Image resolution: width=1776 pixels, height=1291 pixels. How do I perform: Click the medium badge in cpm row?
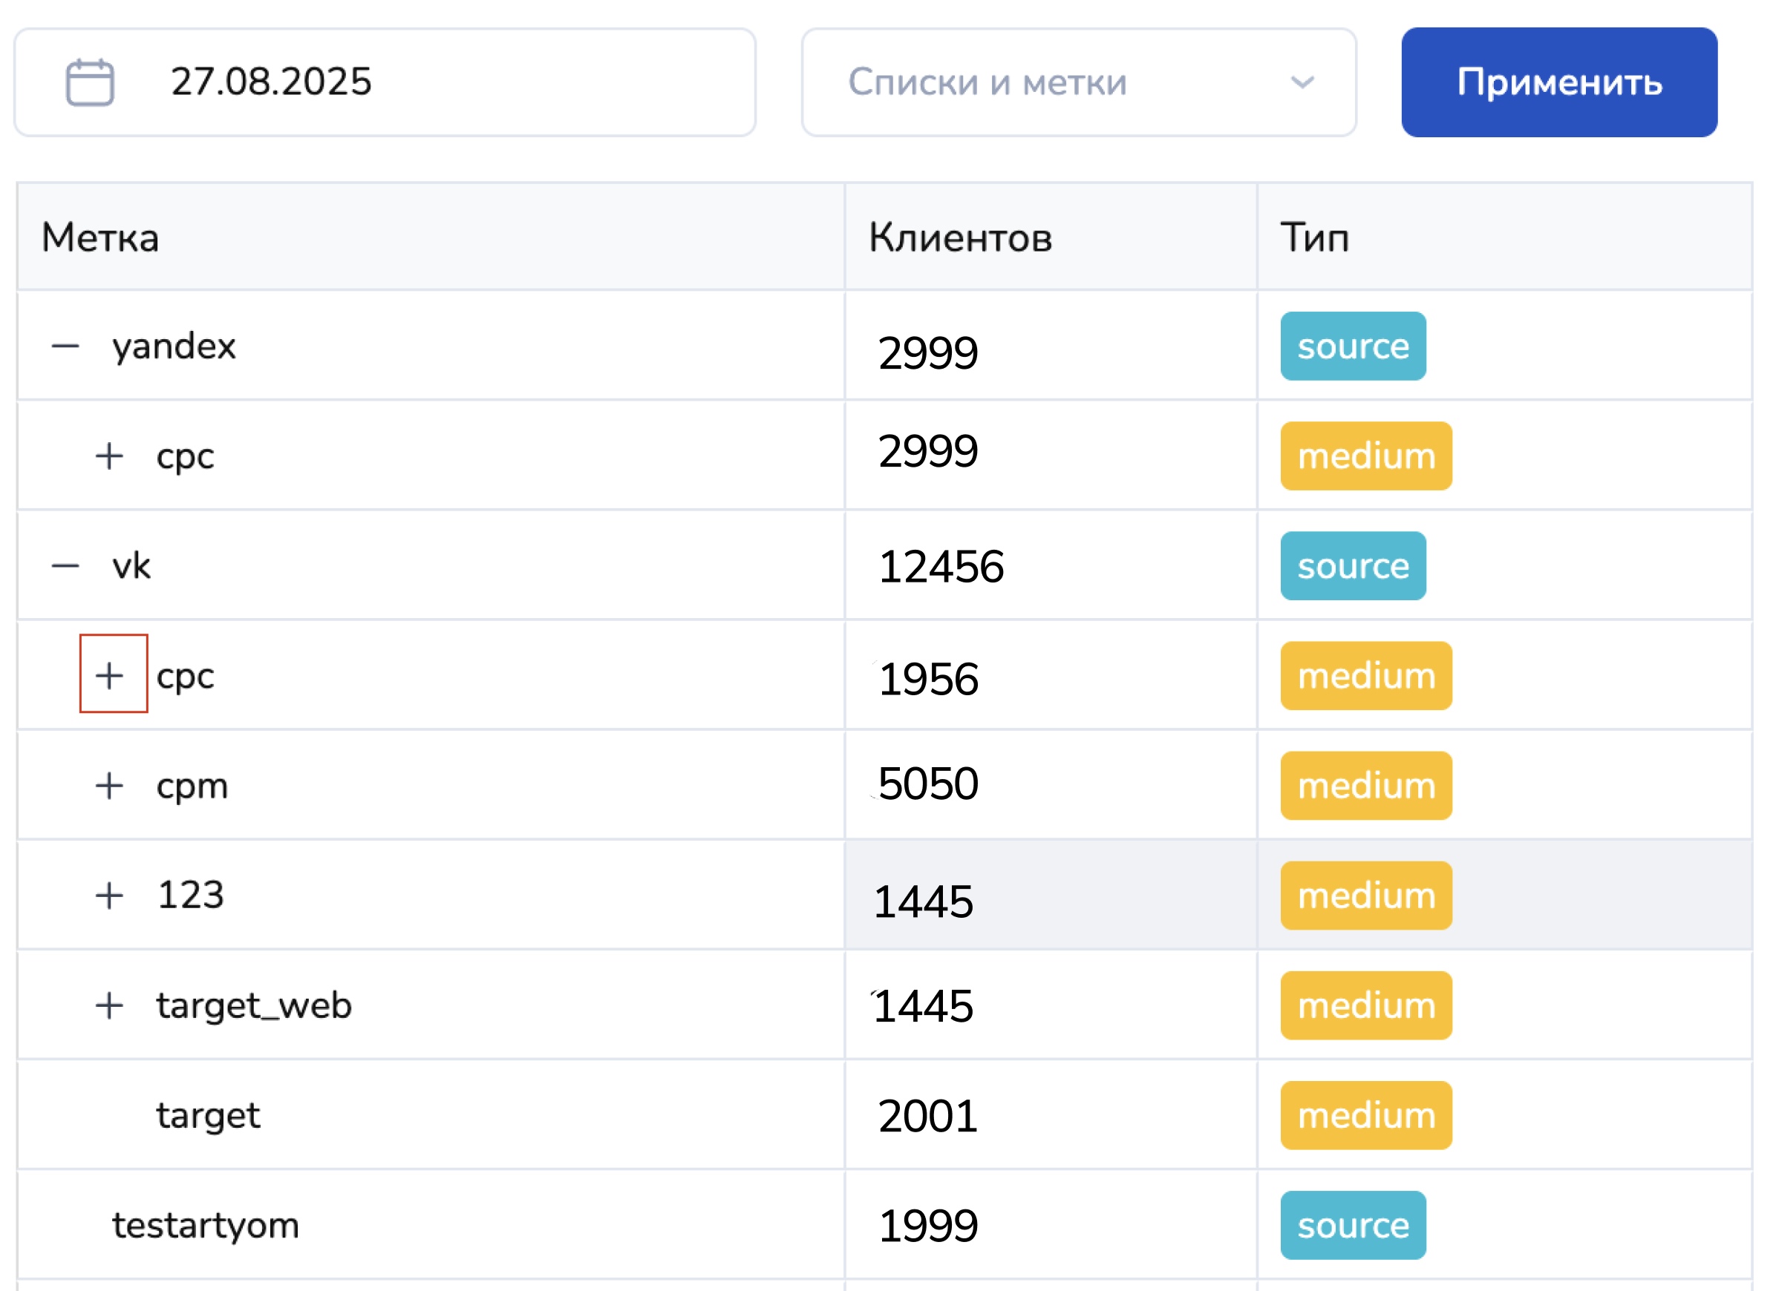pos(1365,786)
